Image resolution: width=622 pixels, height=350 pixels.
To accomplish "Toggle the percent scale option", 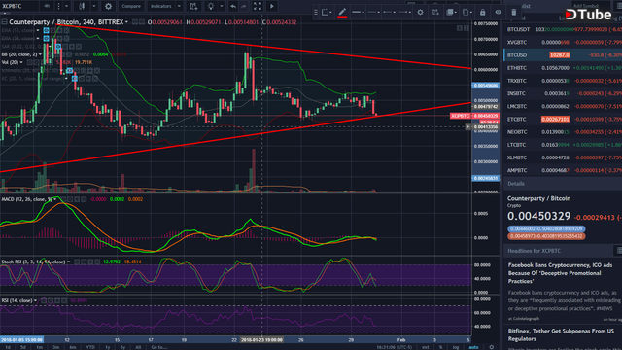I will (440, 347).
